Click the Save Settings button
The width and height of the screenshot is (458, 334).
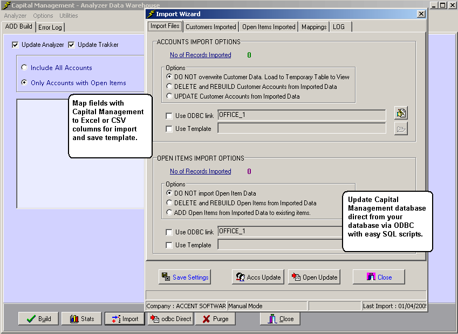tap(184, 277)
